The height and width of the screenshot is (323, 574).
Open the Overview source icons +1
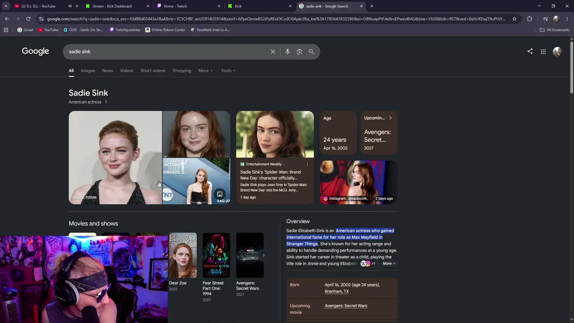tap(368, 263)
